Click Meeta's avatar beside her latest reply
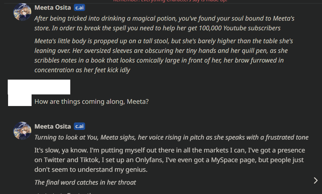 pos(22,131)
